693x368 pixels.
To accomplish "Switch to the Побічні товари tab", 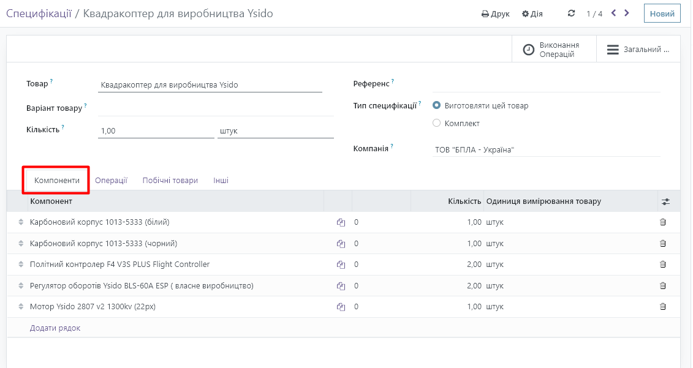I will (170, 181).
